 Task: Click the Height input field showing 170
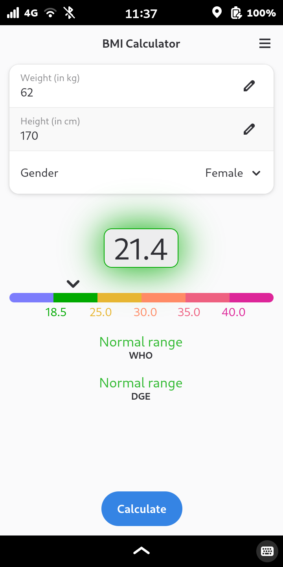[141, 129]
